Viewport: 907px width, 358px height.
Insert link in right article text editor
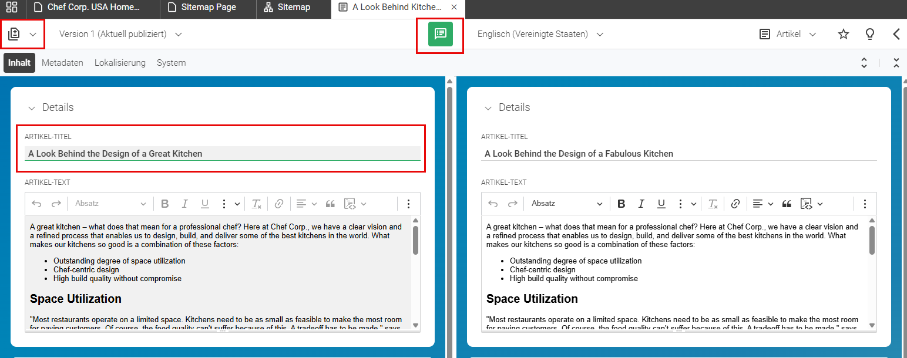pyautogui.click(x=735, y=204)
